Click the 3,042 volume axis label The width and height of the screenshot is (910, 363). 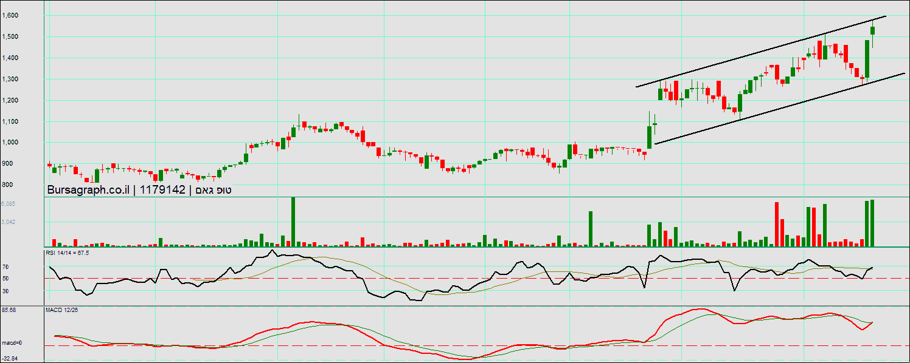click(9, 222)
